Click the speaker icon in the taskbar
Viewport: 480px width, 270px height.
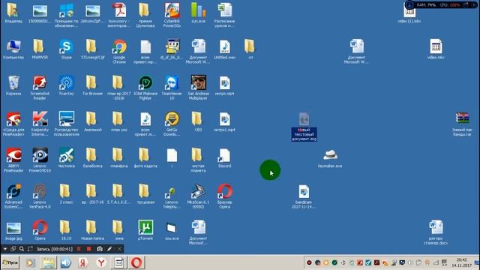click(x=65, y=262)
